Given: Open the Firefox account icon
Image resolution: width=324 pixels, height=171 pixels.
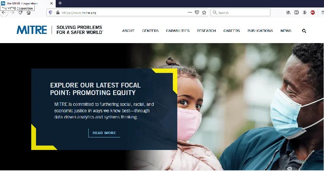Looking at the screenshot, I should [x=305, y=13].
